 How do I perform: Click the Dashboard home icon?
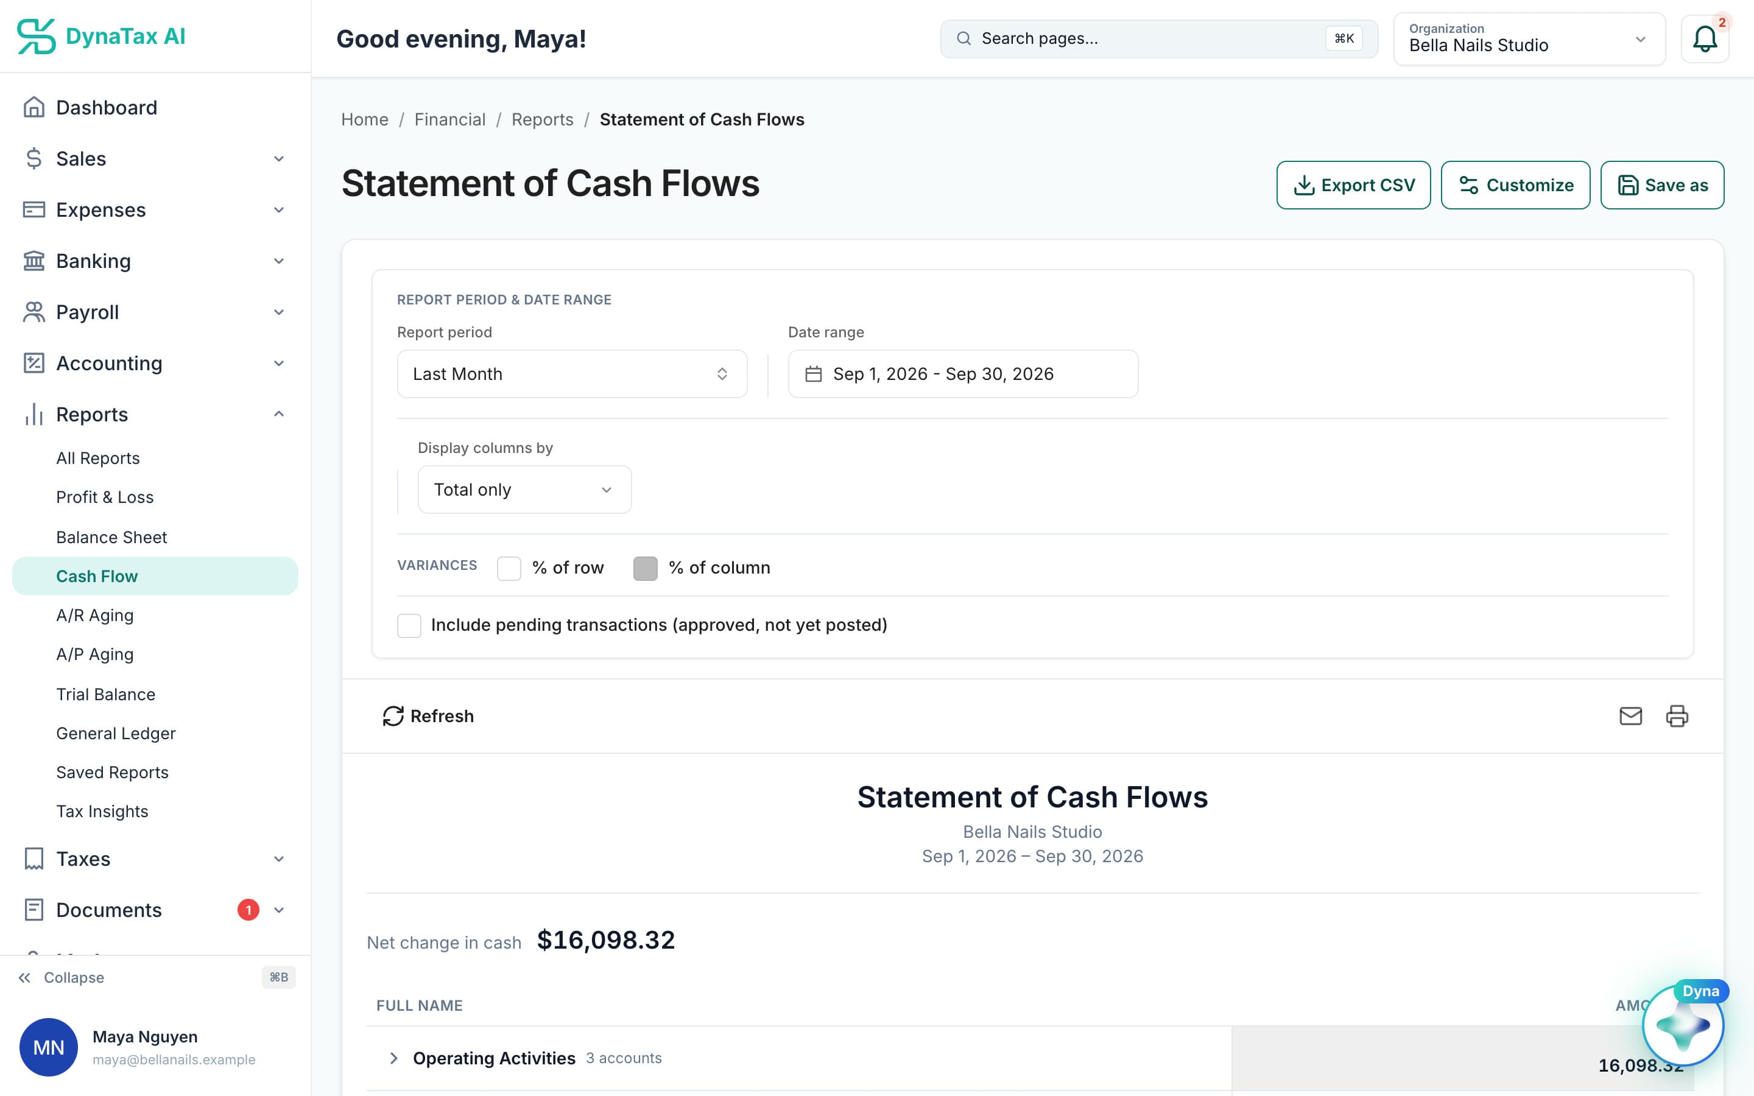coord(34,107)
